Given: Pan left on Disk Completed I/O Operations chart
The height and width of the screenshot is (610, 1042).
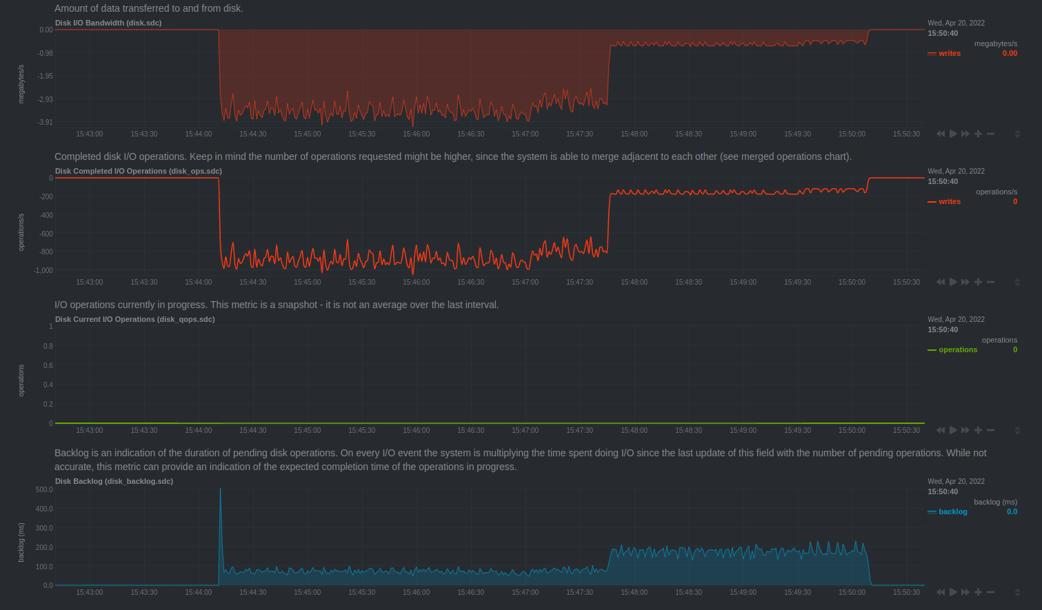Looking at the screenshot, I should coord(941,282).
